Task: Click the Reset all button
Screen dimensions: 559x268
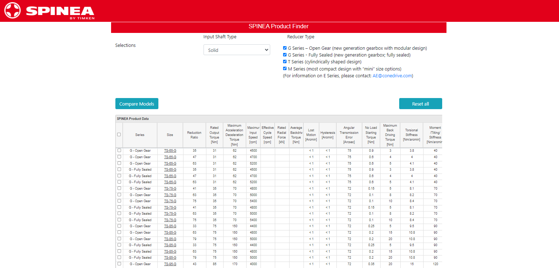Action: [420, 104]
